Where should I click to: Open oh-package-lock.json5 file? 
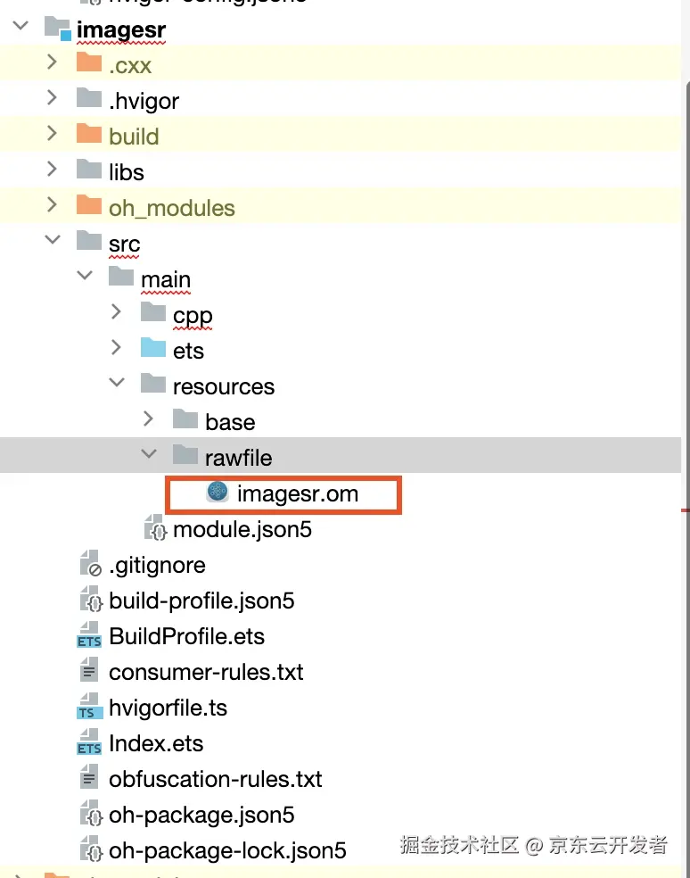(227, 850)
